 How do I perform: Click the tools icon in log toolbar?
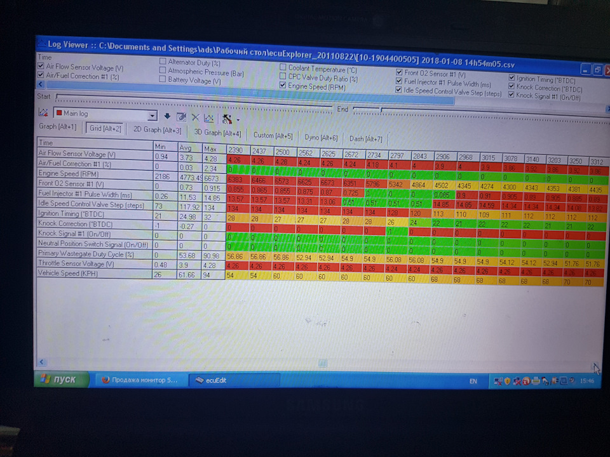pos(227,119)
